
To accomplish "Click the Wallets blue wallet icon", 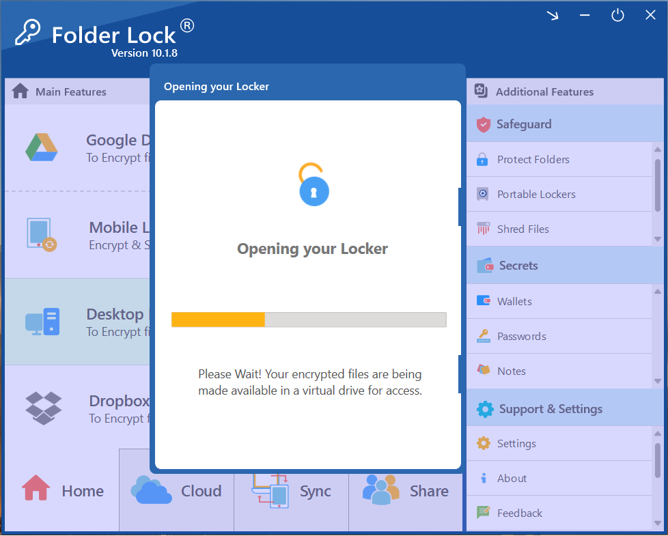I will pyautogui.click(x=483, y=300).
